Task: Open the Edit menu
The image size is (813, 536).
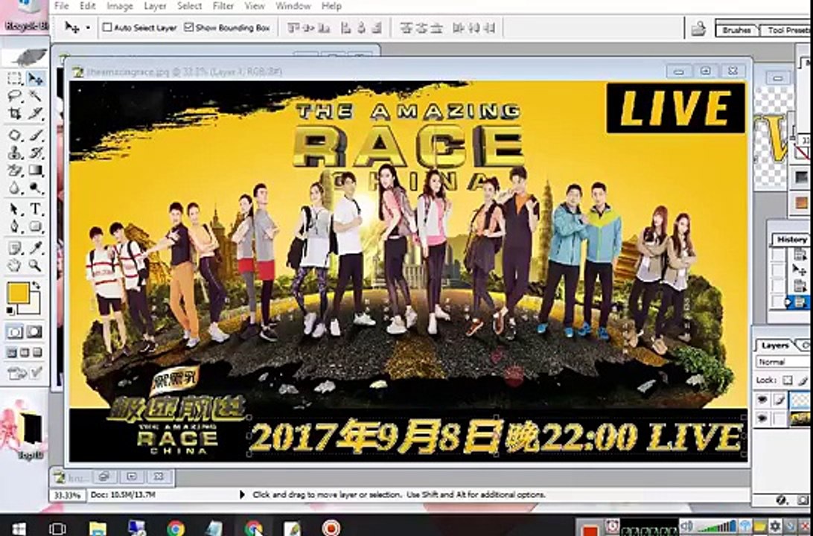Action: (88, 6)
